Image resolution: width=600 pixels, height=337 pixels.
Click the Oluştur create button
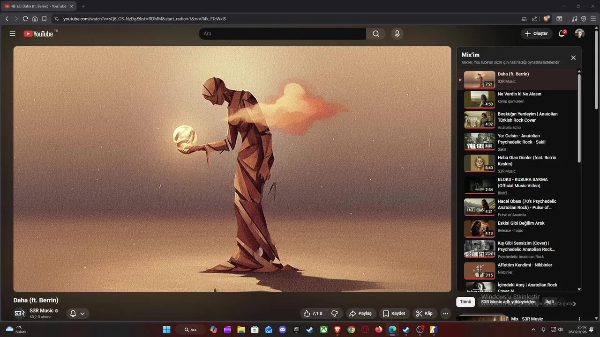pyautogui.click(x=536, y=34)
